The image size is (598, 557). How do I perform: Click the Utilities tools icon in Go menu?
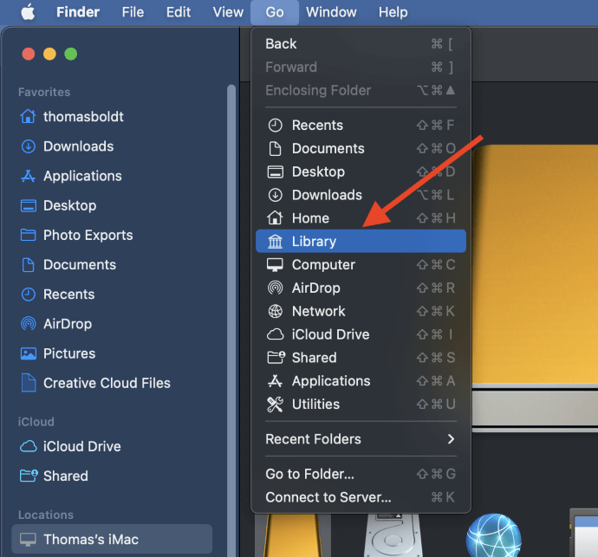click(275, 405)
